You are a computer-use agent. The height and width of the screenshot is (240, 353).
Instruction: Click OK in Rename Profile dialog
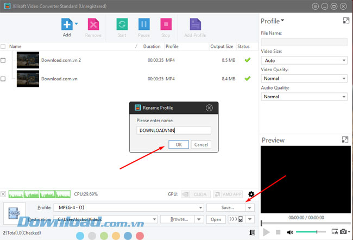[x=179, y=144]
